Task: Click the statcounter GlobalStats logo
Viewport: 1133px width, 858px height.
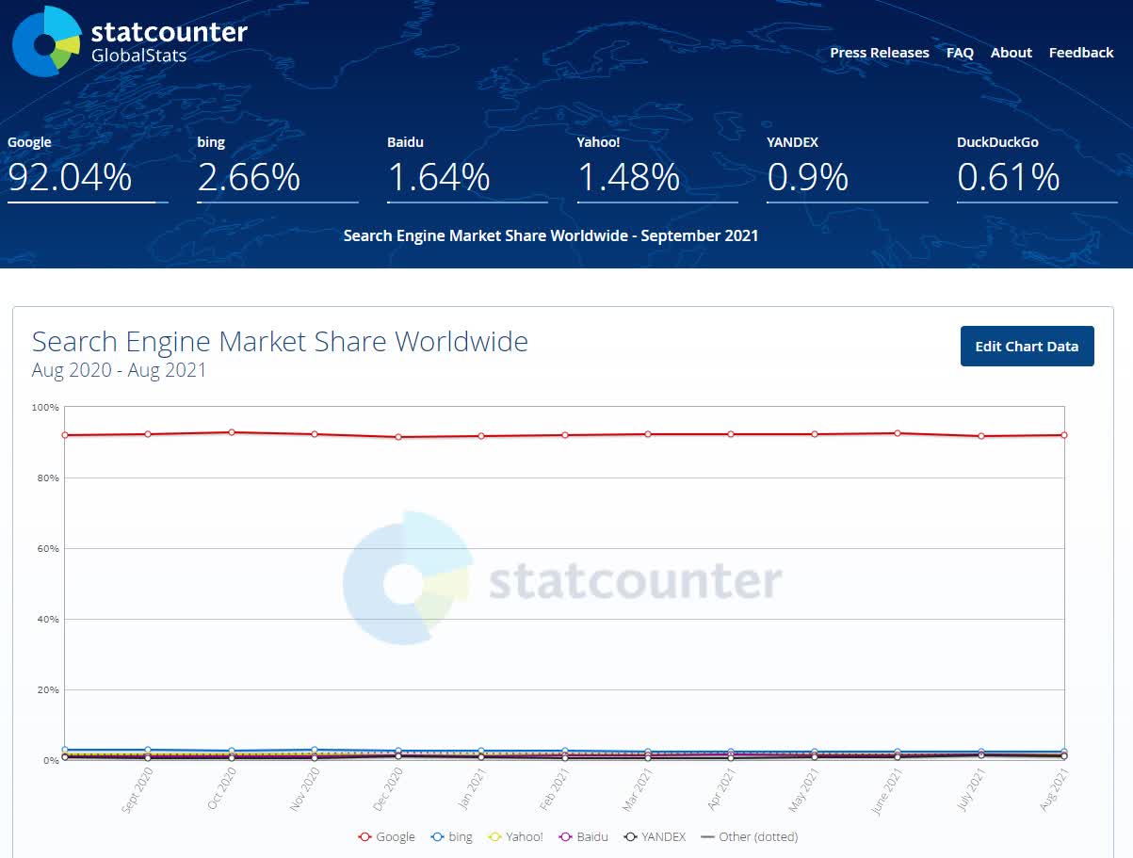Action: [x=130, y=41]
